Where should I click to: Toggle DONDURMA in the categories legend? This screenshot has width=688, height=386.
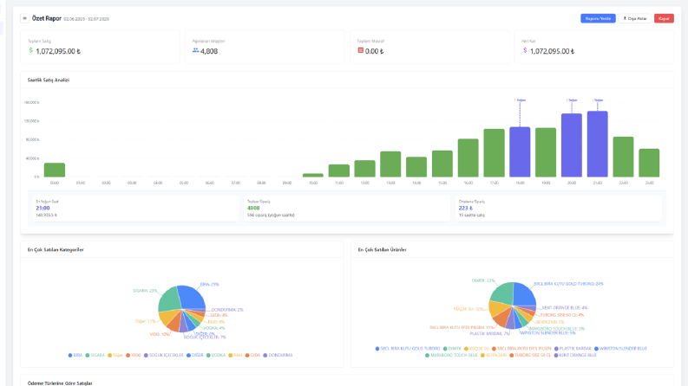pos(278,355)
